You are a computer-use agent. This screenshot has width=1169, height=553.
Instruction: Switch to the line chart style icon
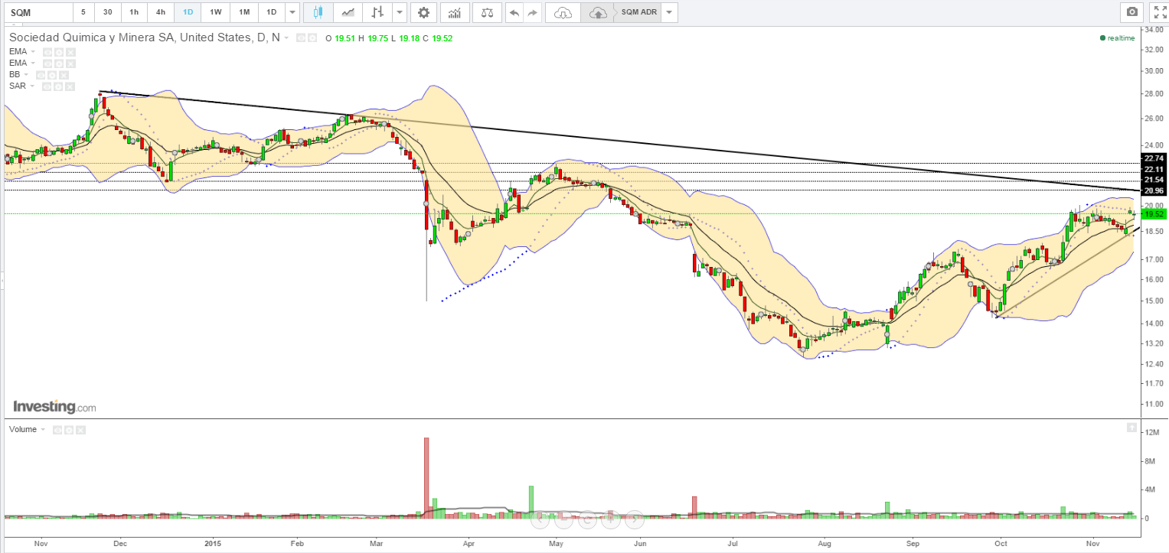[x=348, y=12]
